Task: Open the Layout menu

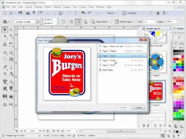Action: click(29, 7)
